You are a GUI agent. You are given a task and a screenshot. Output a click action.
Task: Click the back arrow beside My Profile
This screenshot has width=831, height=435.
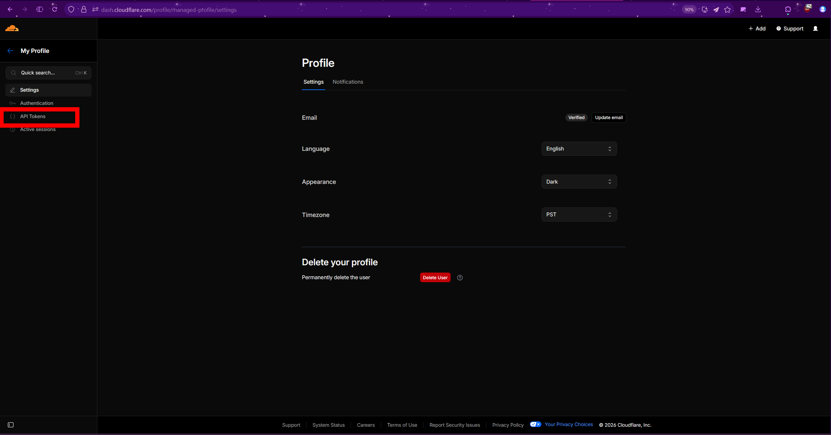pyautogui.click(x=10, y=51)
